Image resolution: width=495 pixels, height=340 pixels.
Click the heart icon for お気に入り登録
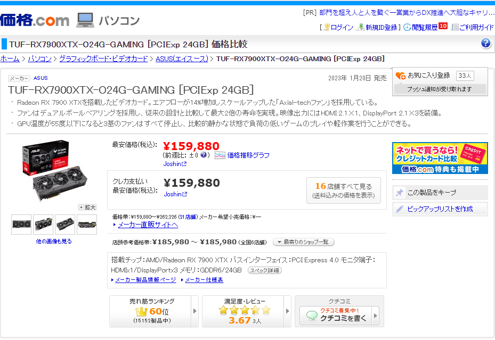400,76
